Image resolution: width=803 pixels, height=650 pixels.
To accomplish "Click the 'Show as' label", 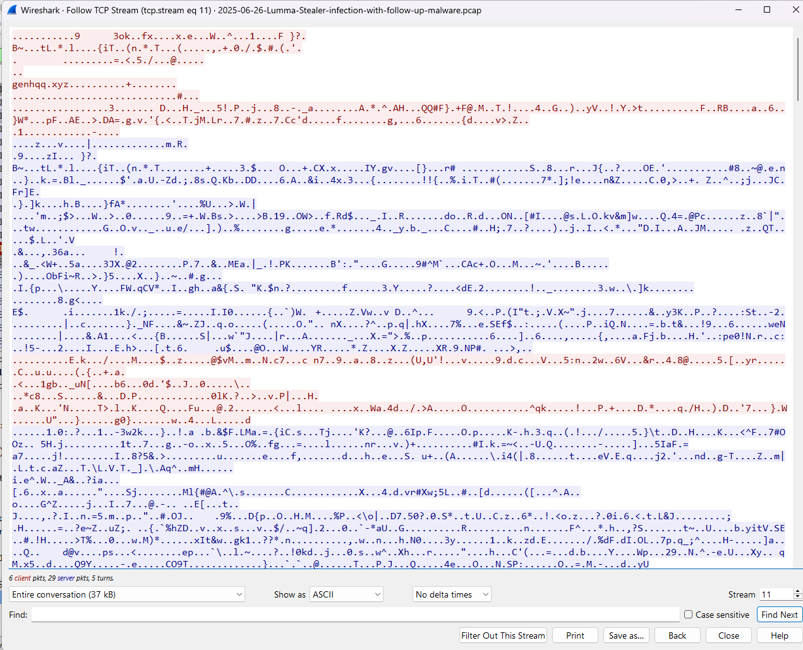I will [x=290, y=594].
